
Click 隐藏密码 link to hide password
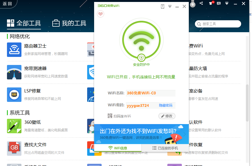pyautogui.click(x=165, y=105)
